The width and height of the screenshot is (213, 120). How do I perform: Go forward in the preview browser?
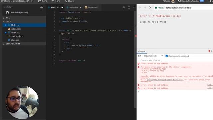pos(145,7)
